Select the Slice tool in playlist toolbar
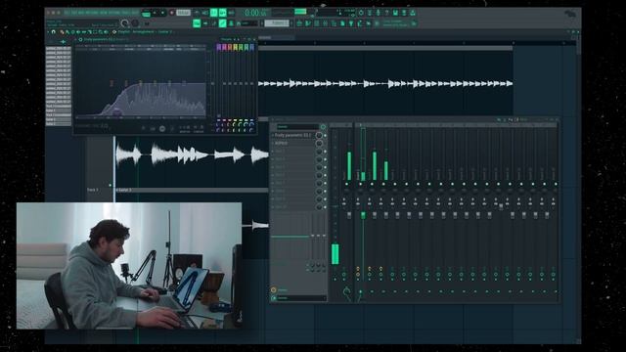 pos(89,32)
